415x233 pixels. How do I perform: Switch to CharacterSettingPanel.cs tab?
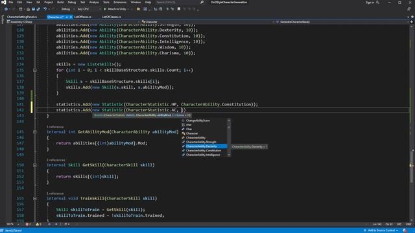tap(22, 17)
